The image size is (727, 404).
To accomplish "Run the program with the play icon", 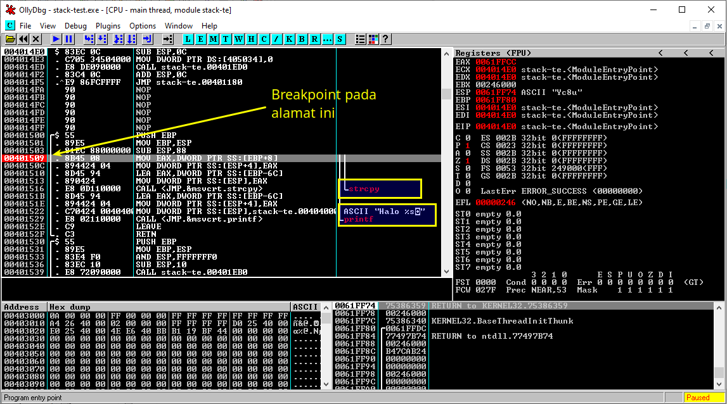I will click(x=56, y=39).
